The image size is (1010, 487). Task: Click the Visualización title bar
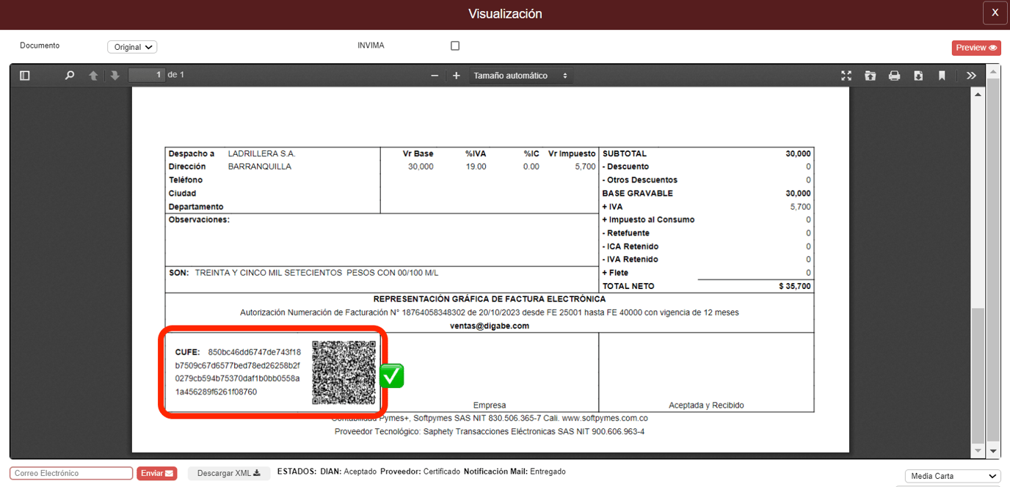[505, 13]
